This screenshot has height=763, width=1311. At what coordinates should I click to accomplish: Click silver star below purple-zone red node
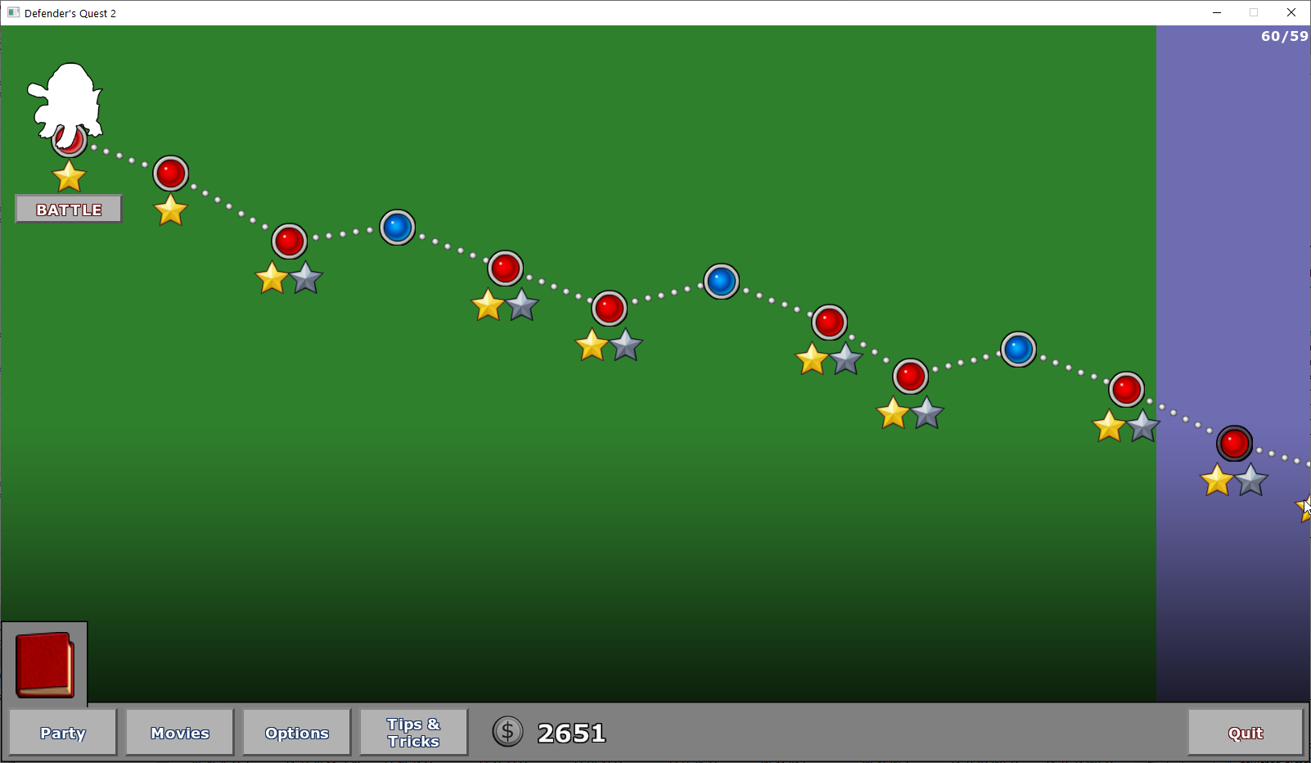(1251, 481)
